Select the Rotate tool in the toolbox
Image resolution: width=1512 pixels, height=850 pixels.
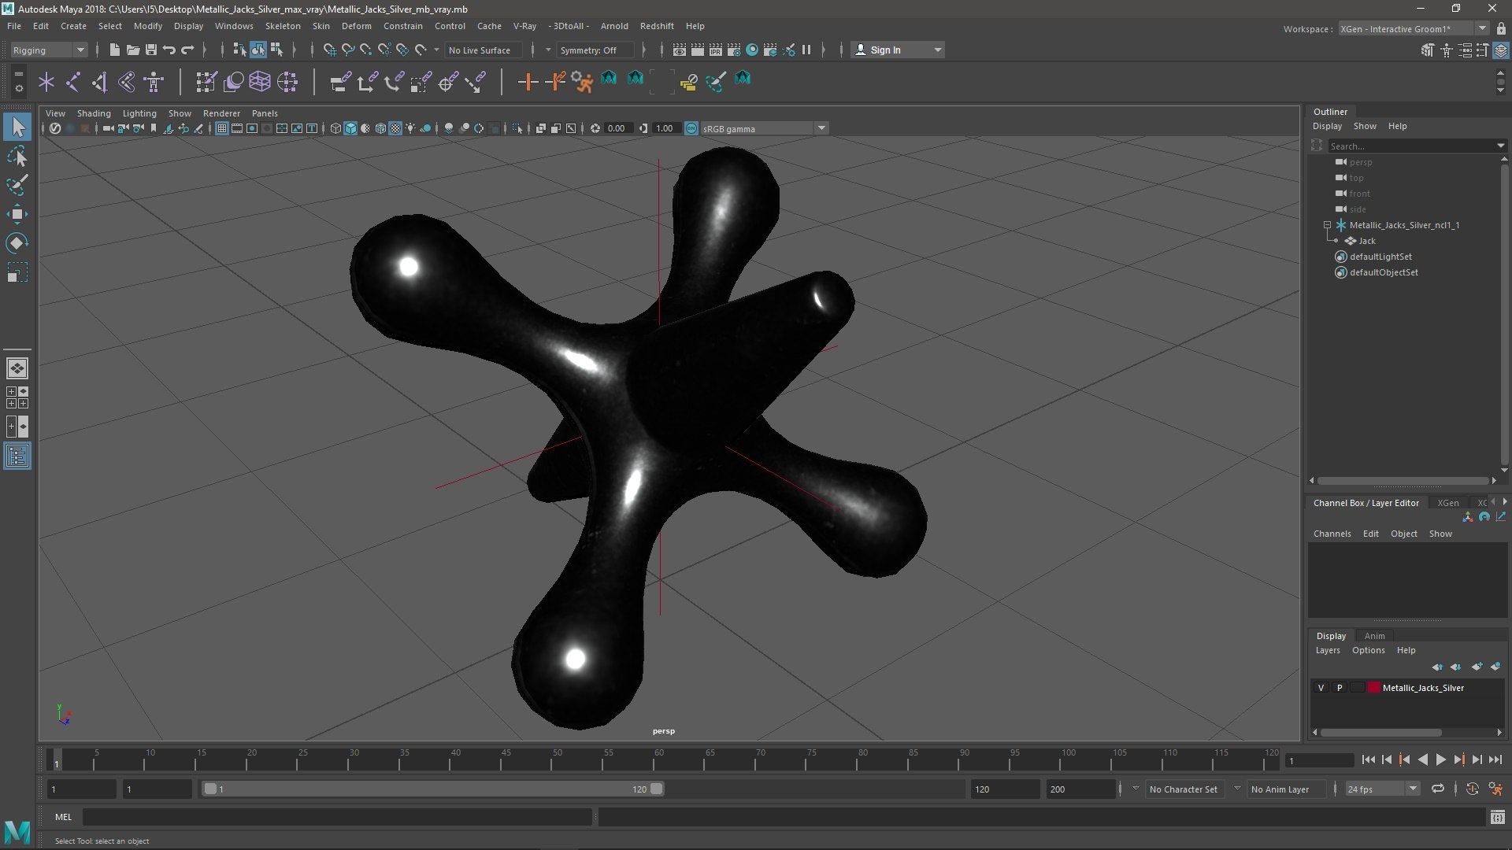coord(17,243)
